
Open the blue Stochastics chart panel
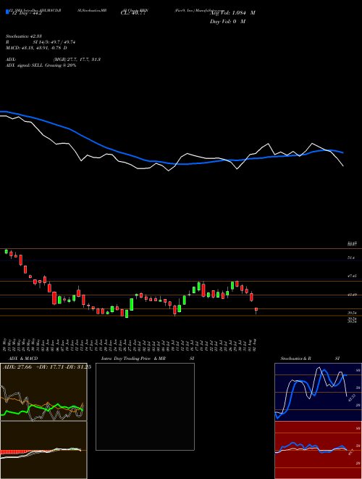318,392
